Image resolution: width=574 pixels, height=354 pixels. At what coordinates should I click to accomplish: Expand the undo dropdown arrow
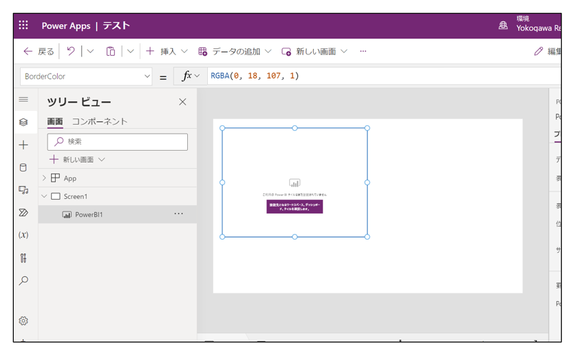(90, 51)
